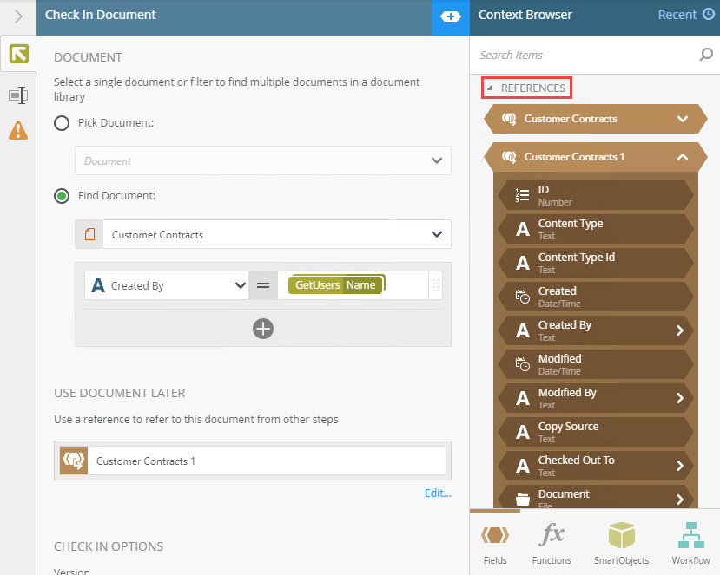Click the Customer Contracts reference icon
The image size is (720, 575).
click(509, 119)
